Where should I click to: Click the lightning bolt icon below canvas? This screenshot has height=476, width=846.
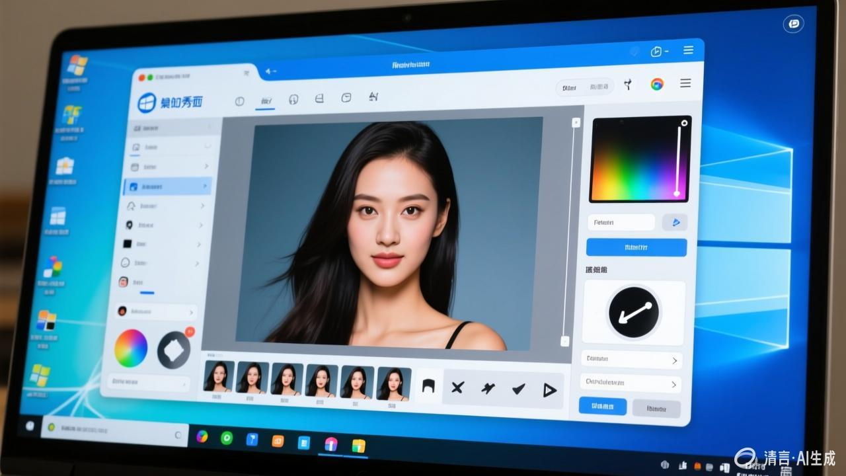(x=488, y=389)
